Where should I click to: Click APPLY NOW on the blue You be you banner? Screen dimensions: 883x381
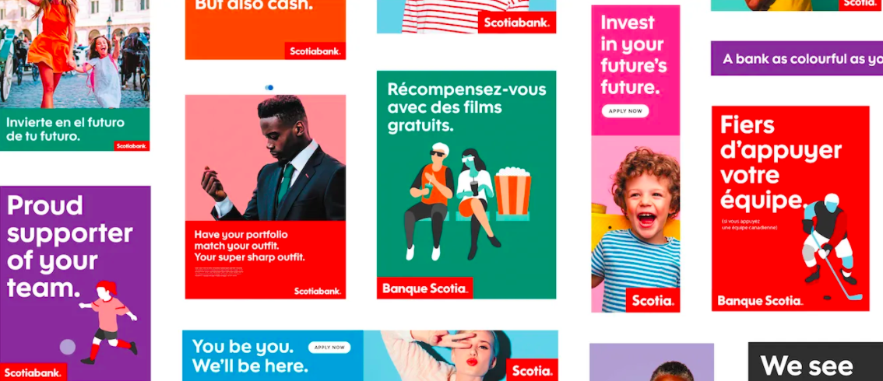329,348
